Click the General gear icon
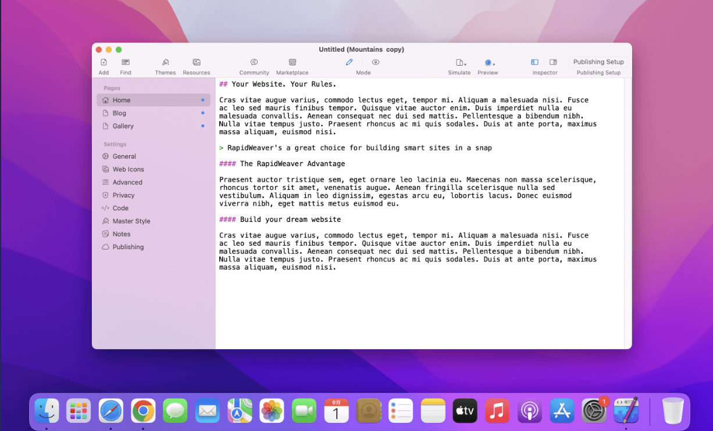 pos(105,156)
